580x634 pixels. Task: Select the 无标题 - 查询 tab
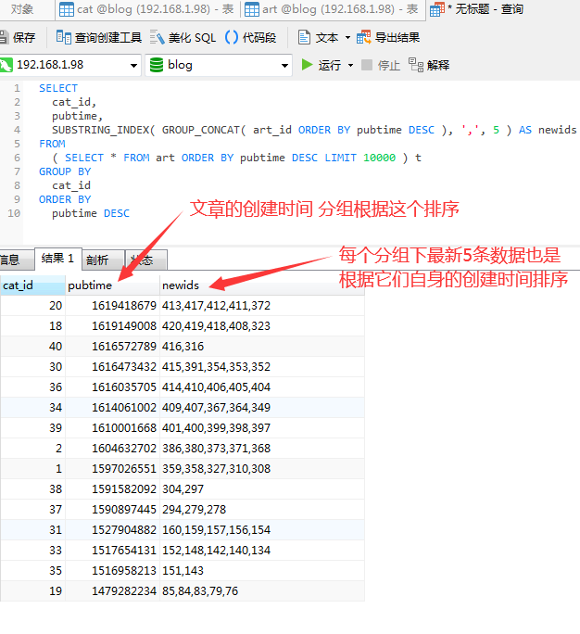click(477, 9)
